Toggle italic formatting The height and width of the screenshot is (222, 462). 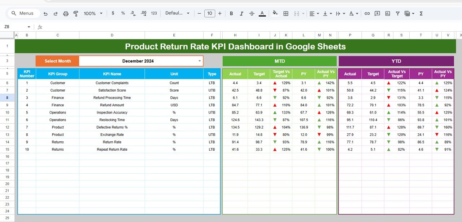tap(241, 13)
